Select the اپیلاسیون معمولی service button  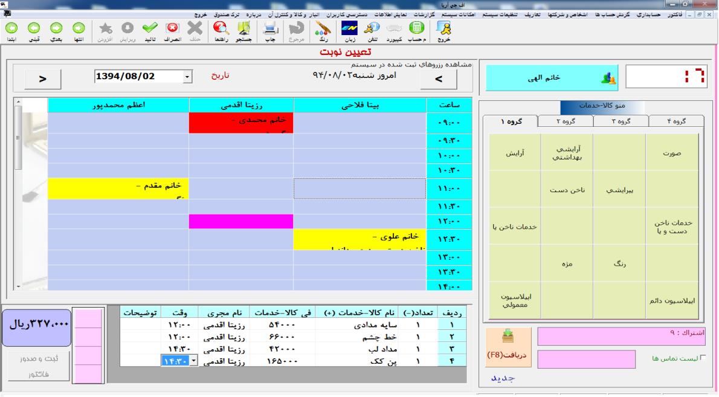click(x=515, y=300)
